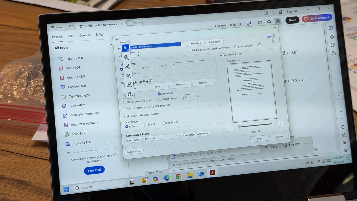357x201 pixels.
Task: Click the info icon beside Save ink/toner
Action: [x=260, y=45]
